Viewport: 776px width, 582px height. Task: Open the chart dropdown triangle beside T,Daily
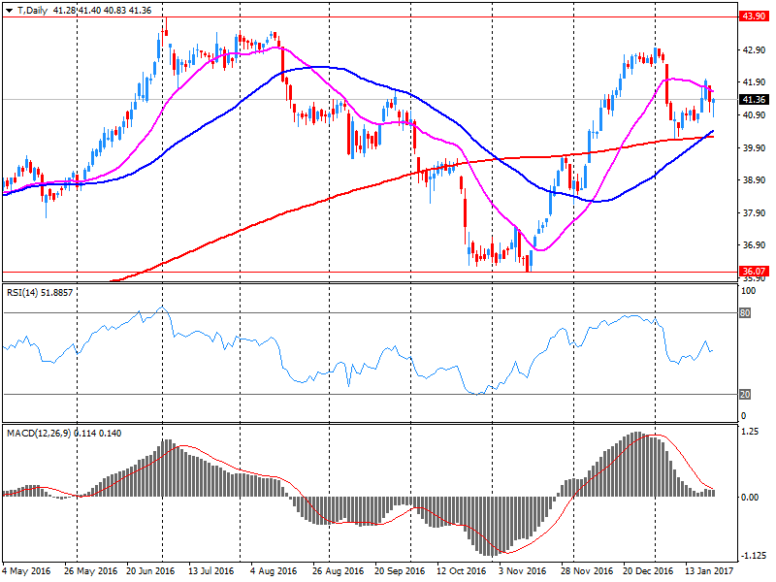click(x=9, y=11)
